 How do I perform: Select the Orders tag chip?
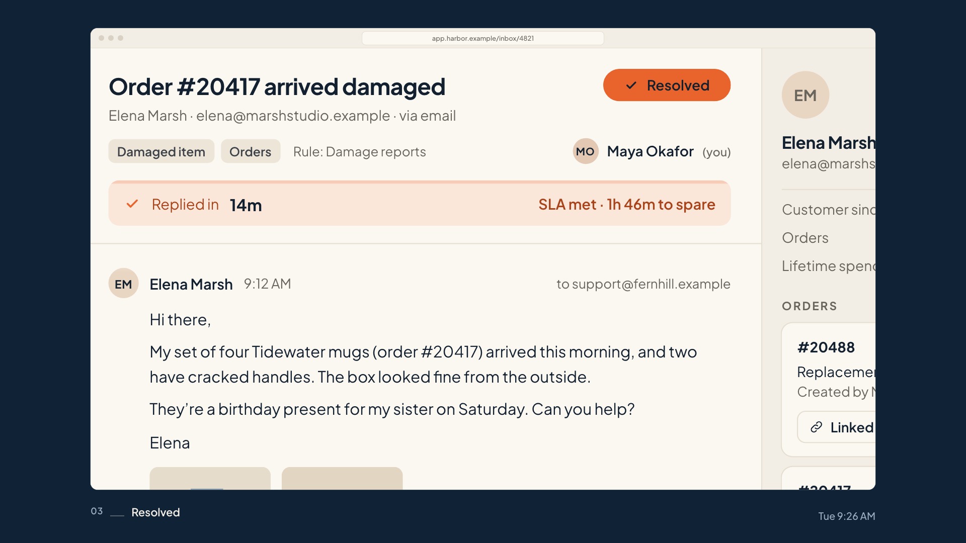[x=250, y=151]
